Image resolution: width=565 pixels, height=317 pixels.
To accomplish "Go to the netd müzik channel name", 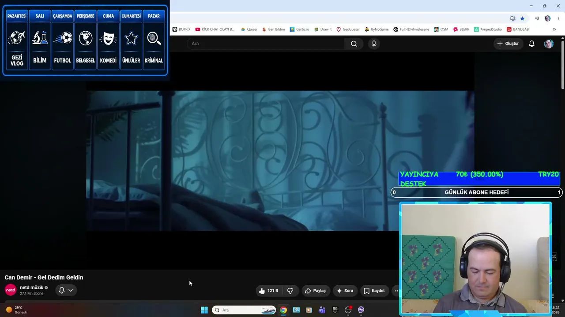I will [31, 288].
